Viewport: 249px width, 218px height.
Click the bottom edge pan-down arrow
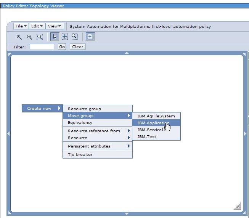pyautogui.click(x=127, y=214)
